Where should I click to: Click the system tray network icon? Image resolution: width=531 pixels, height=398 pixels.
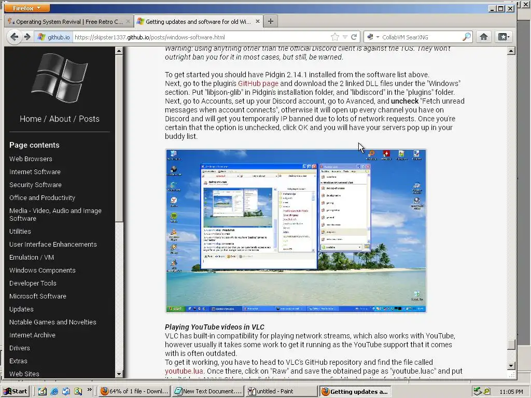[478, 391]
